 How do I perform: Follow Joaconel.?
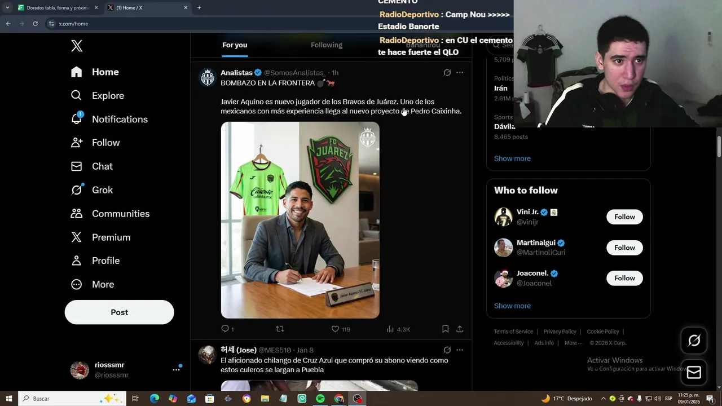624,278
